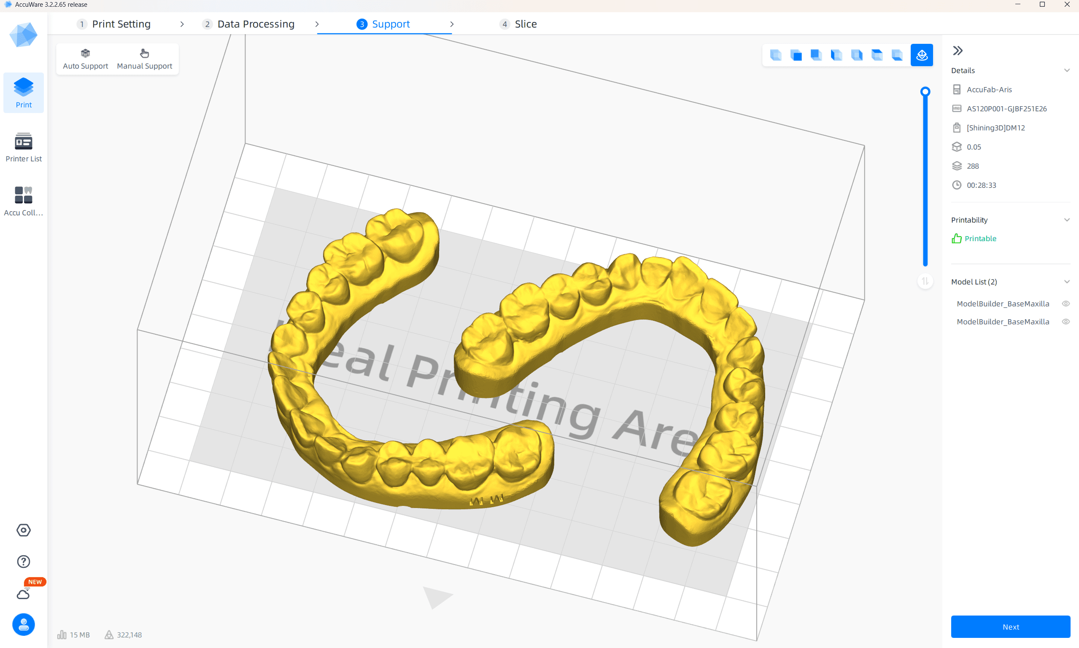This screenshot has height=648, width=1079.
Task: Select the Manual Support tool
Action: click(x=144, y=59)
